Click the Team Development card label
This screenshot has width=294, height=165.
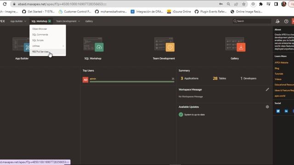click(164, 58)
